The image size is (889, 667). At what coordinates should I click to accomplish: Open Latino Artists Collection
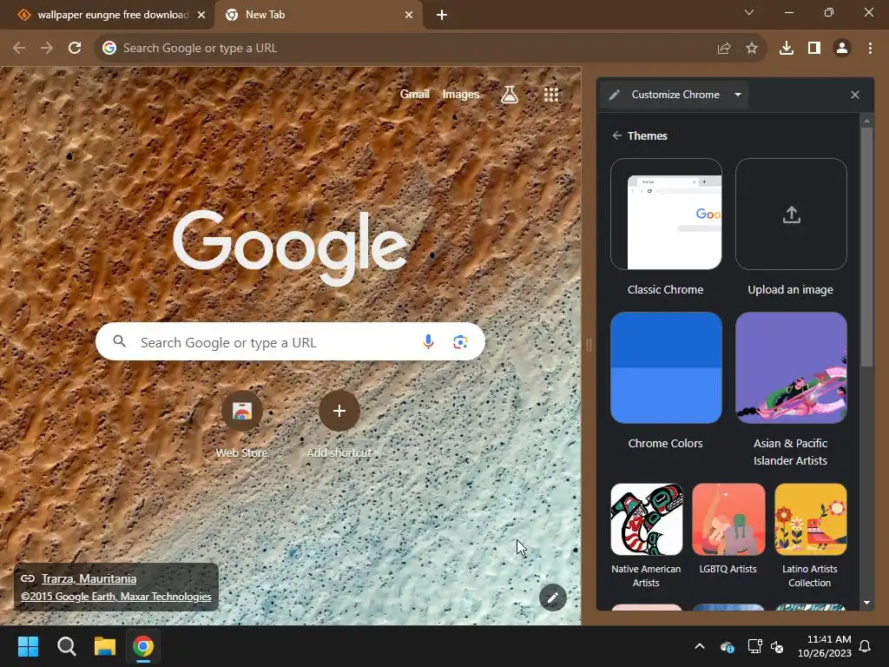(810, 519)
